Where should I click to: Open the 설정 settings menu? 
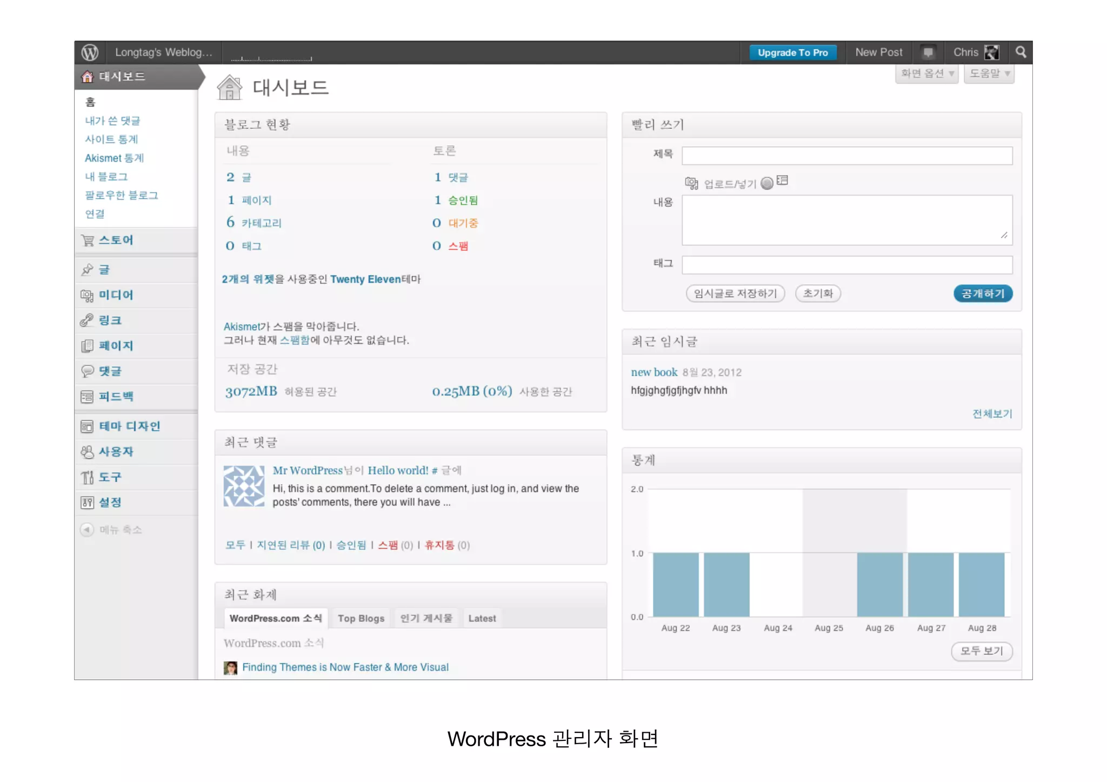110,502
